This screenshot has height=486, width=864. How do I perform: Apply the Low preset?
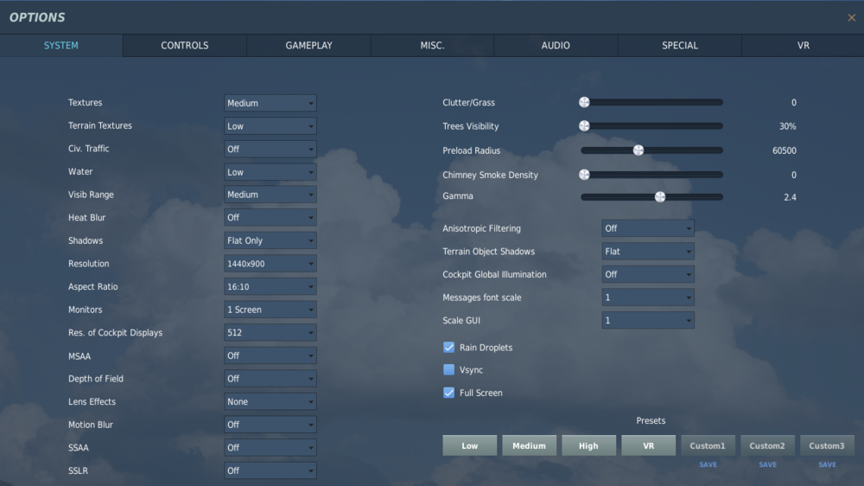pos(469,445)
